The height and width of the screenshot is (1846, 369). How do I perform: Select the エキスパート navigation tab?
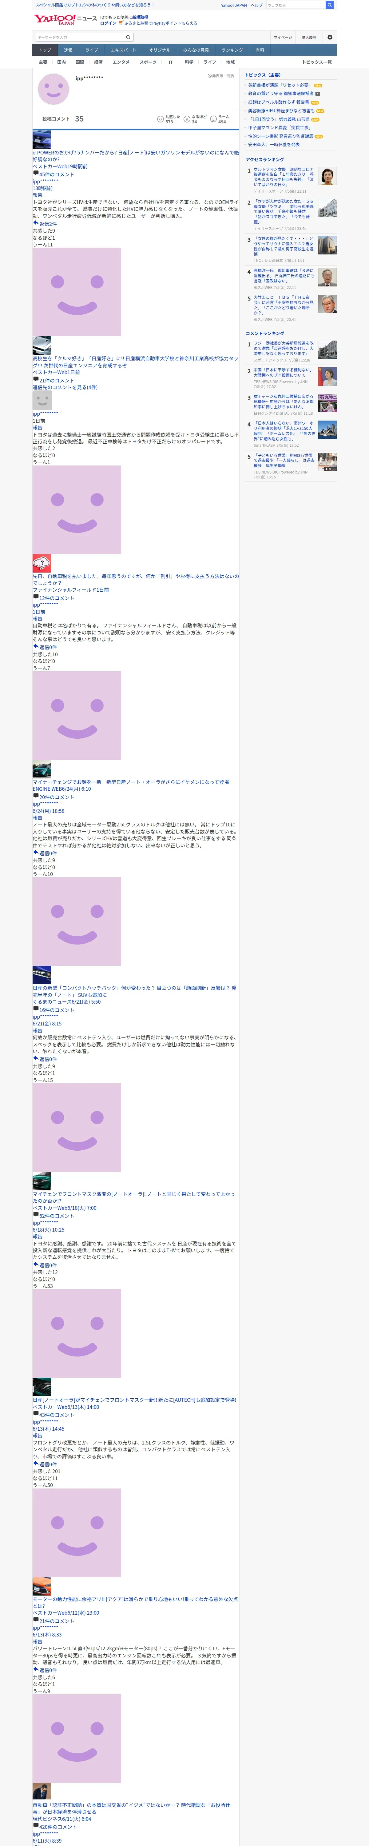coord(123,50)
